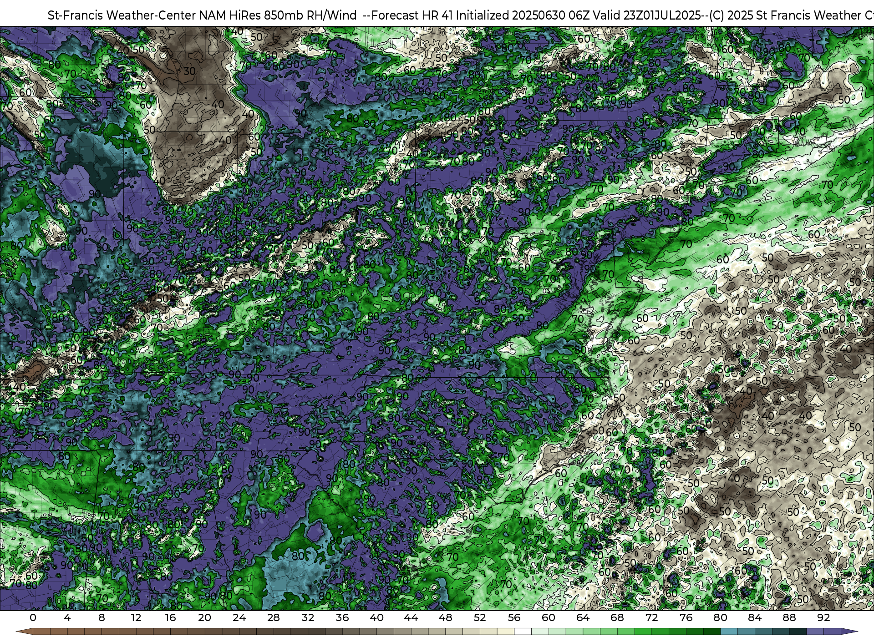Click the colorbar tick label '64'
Viewport: 874px width, 637px height.
pyautogui.click(x=583, y=617)
